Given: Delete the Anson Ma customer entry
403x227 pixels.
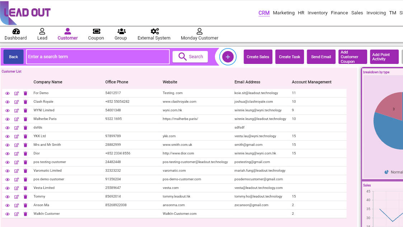Looking at the screenshot, I should pyautogui.click(x=25, y=205).
